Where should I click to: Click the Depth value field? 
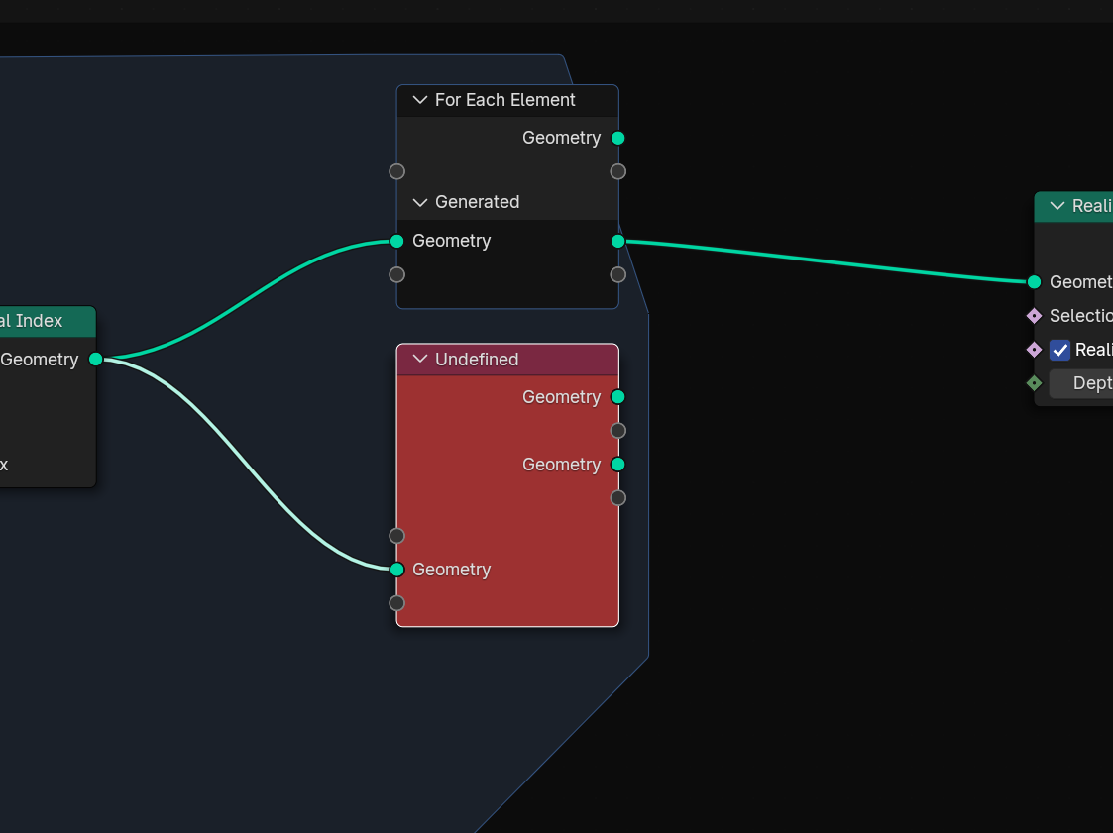[x=1081, y=383]
